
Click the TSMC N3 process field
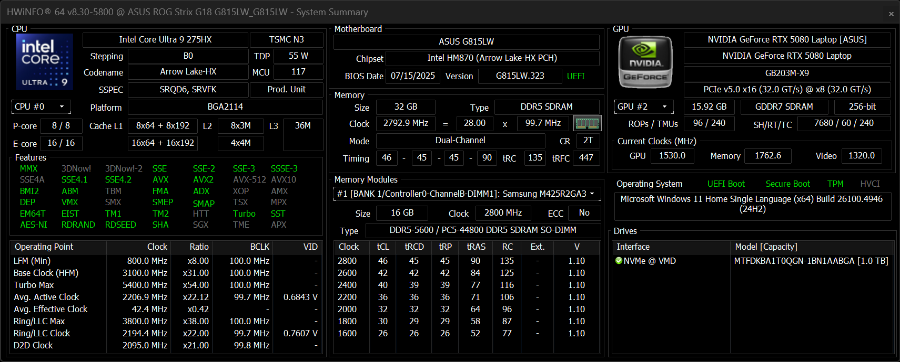pos(287,40)
